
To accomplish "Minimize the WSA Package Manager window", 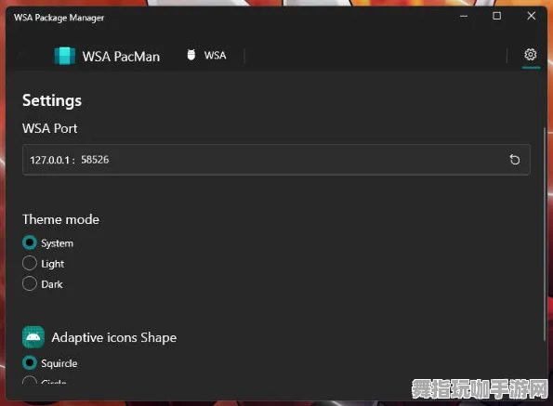I will click(464, 16).
